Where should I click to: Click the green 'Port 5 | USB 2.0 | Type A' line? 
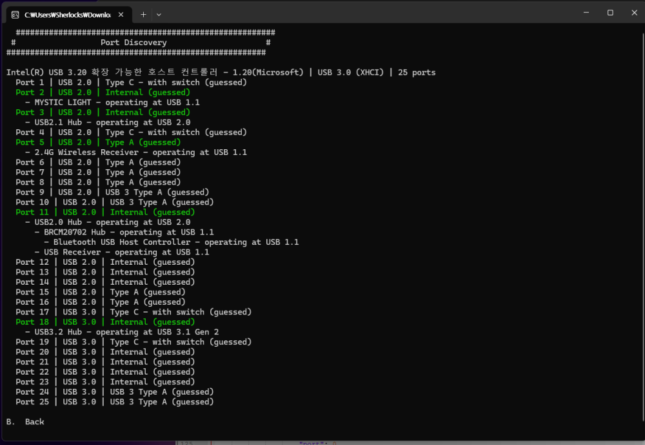pyautogui.click(x=98, y=142)
